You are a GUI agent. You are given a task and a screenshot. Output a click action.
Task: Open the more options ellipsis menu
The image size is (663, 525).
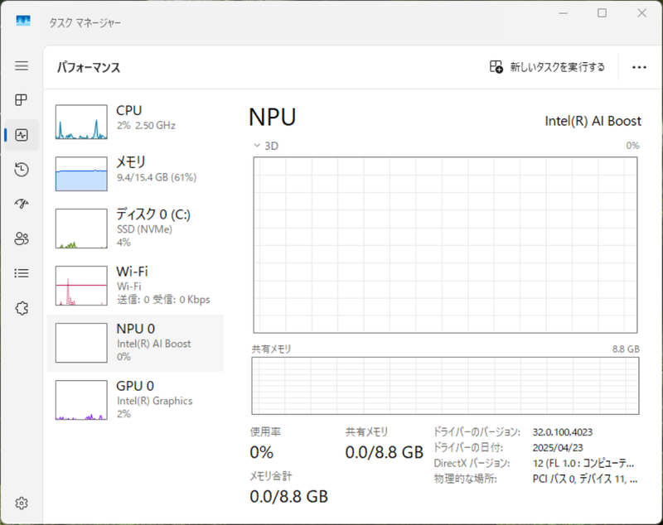pos(638,66)
